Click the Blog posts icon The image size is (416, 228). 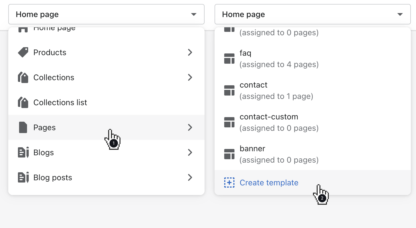click(23, 177)
